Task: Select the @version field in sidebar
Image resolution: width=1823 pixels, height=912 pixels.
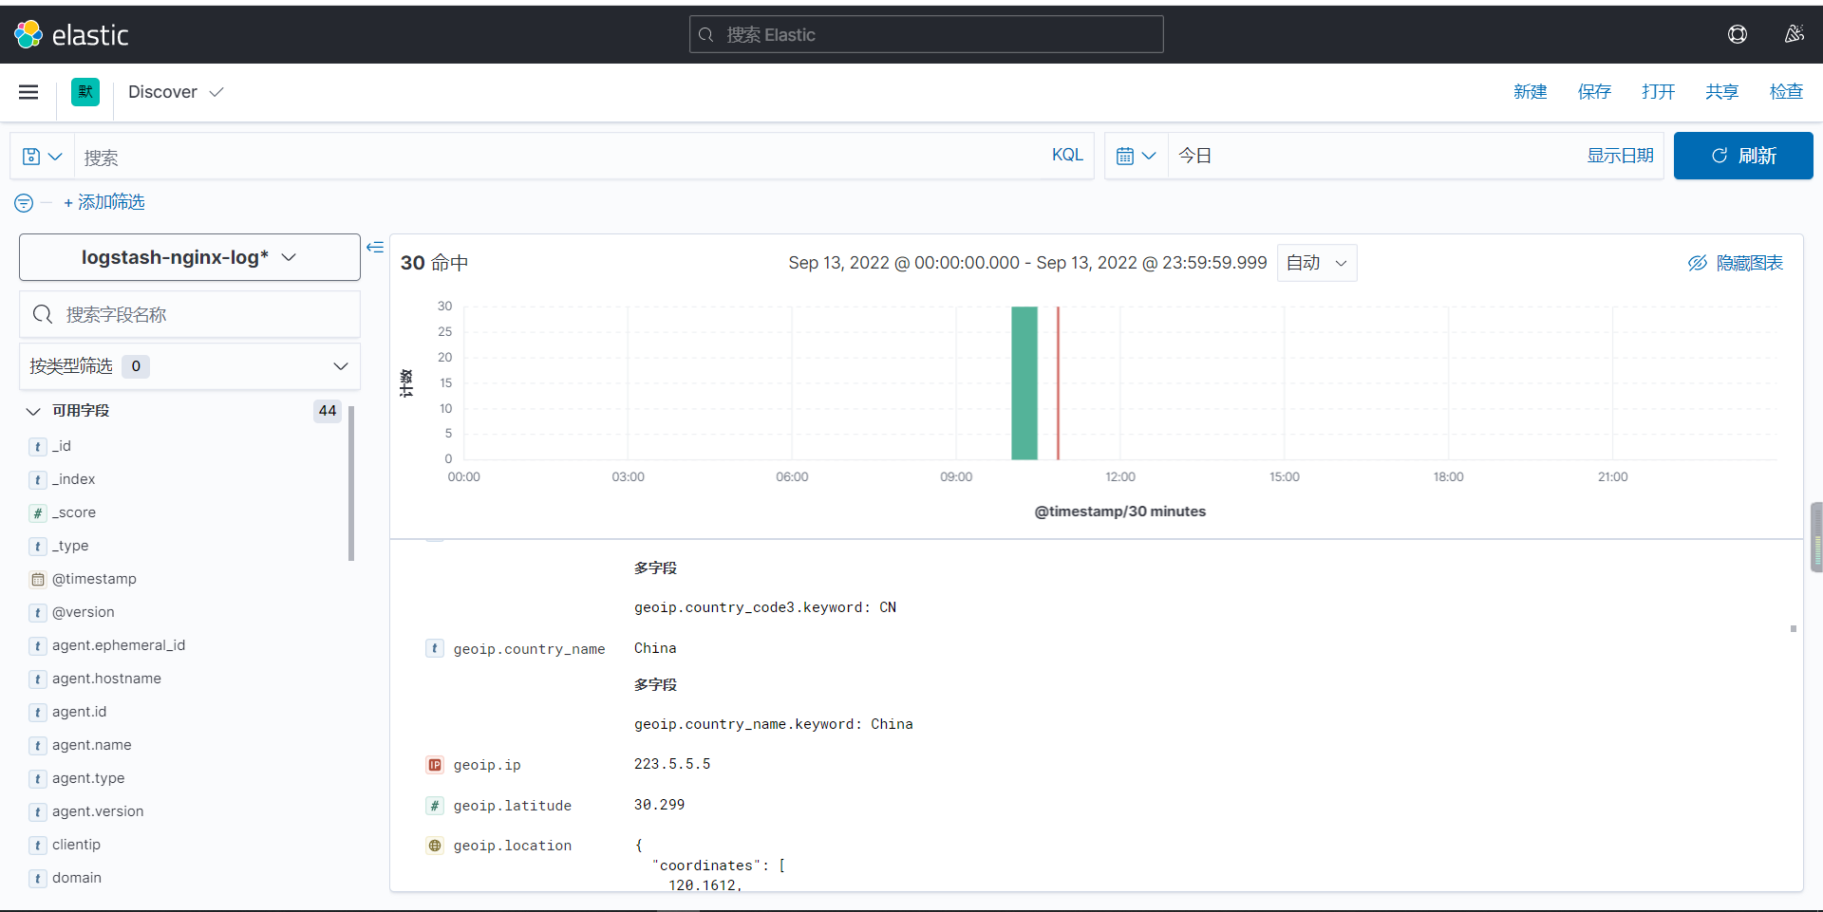Action: click(83, 612)
